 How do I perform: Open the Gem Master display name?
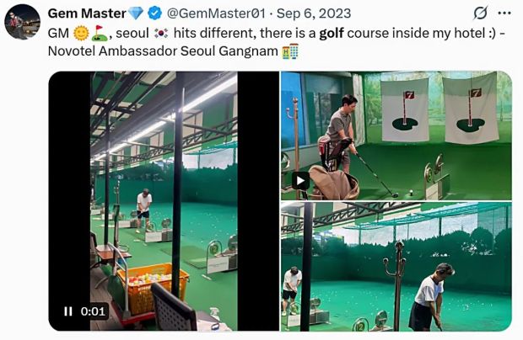[87, 13]
